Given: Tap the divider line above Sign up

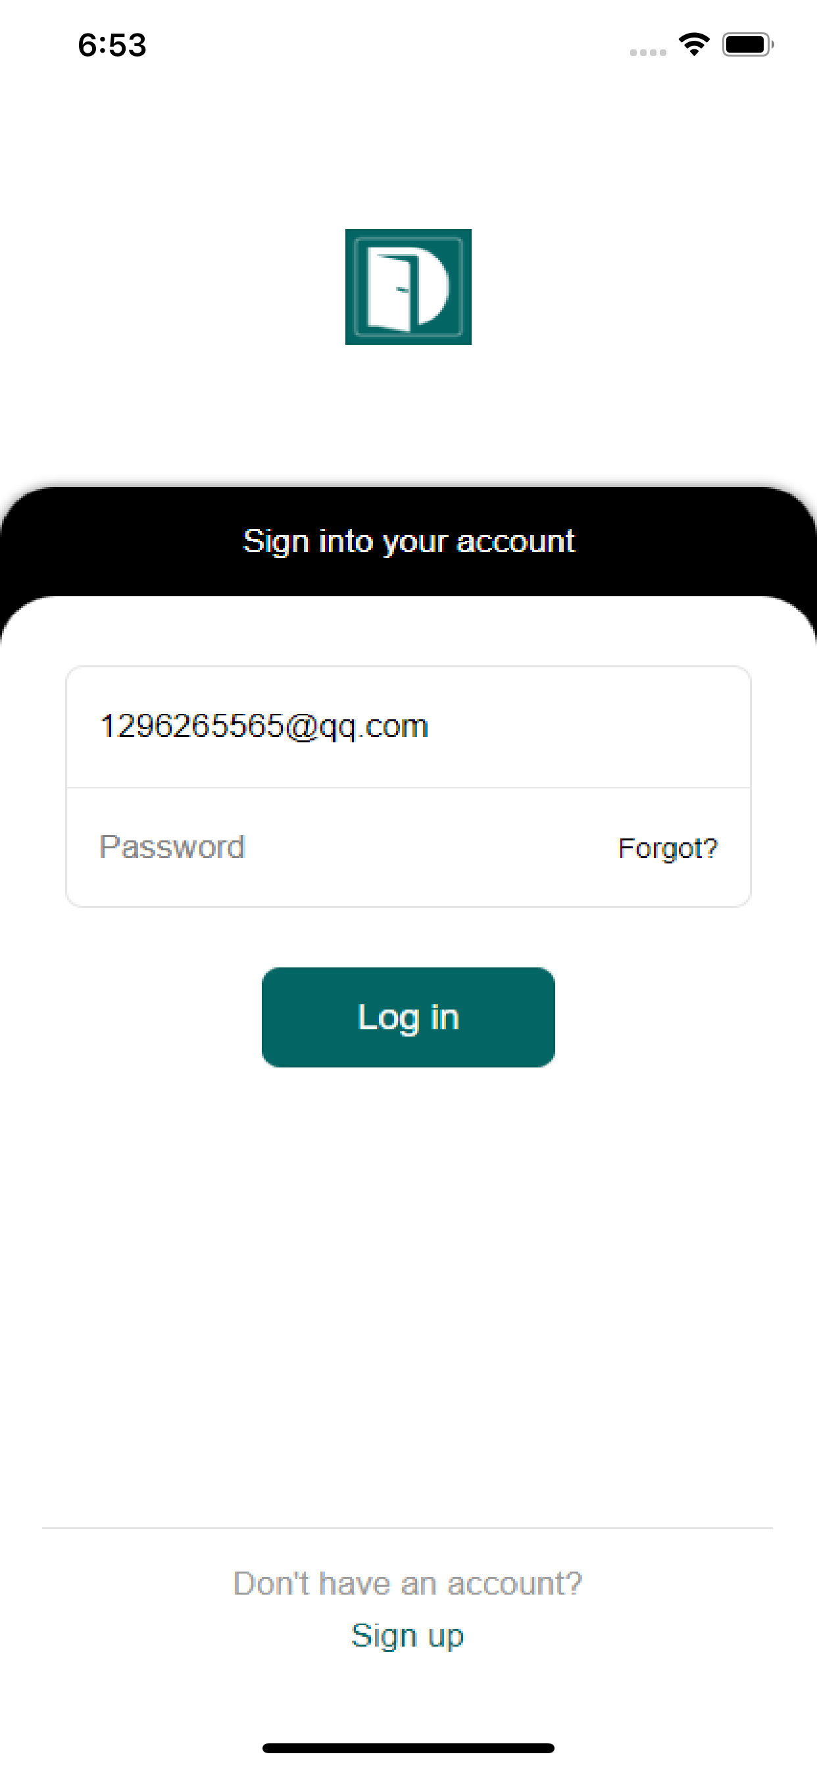Looking at the screenshot, I should click(408, 1527).
